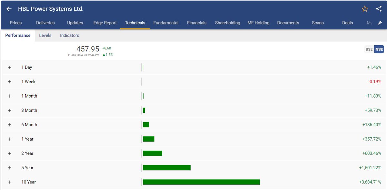The image size is (387, 190).
Task: Click the 6 Month performance bar
Action: click(x=146, y=125)
